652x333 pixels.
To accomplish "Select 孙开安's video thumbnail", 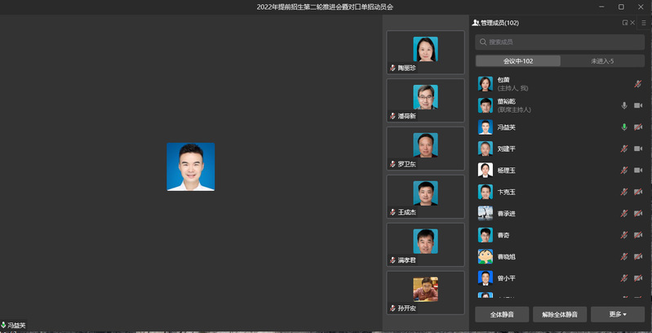I will click(425, 292).
